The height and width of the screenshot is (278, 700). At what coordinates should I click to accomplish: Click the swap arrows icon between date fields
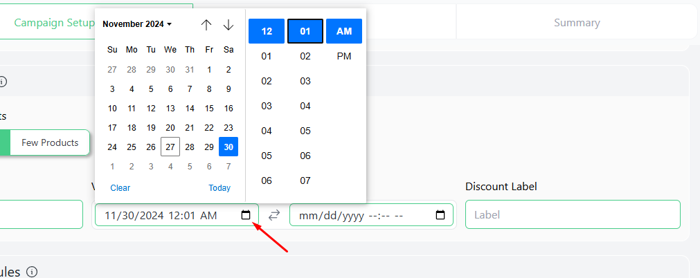[273, 215]
